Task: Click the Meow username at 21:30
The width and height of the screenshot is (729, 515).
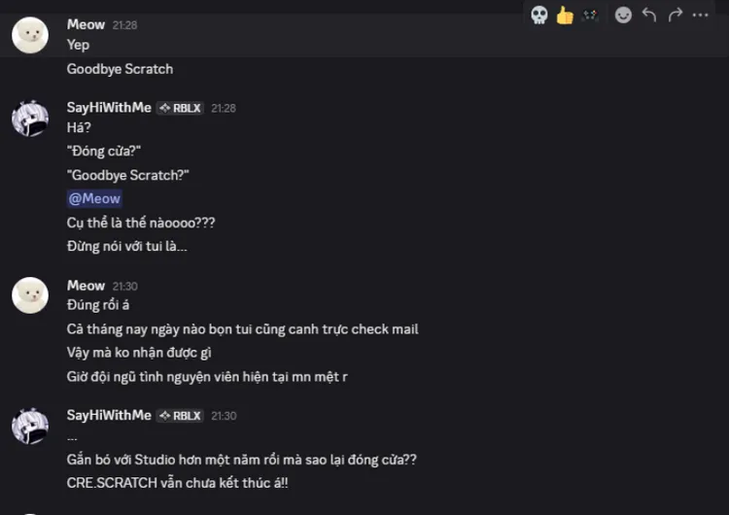Action: 86,286
